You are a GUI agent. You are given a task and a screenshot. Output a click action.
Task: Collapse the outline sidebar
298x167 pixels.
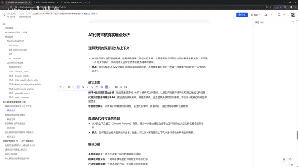pyautogui.click(x=4, y=24)
